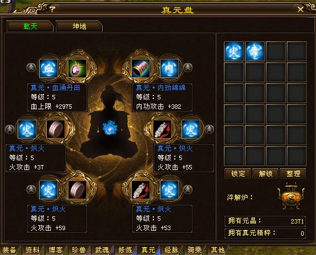Click upgrade arrow beside 血涌丹田 orb

[x=31, y=67]
